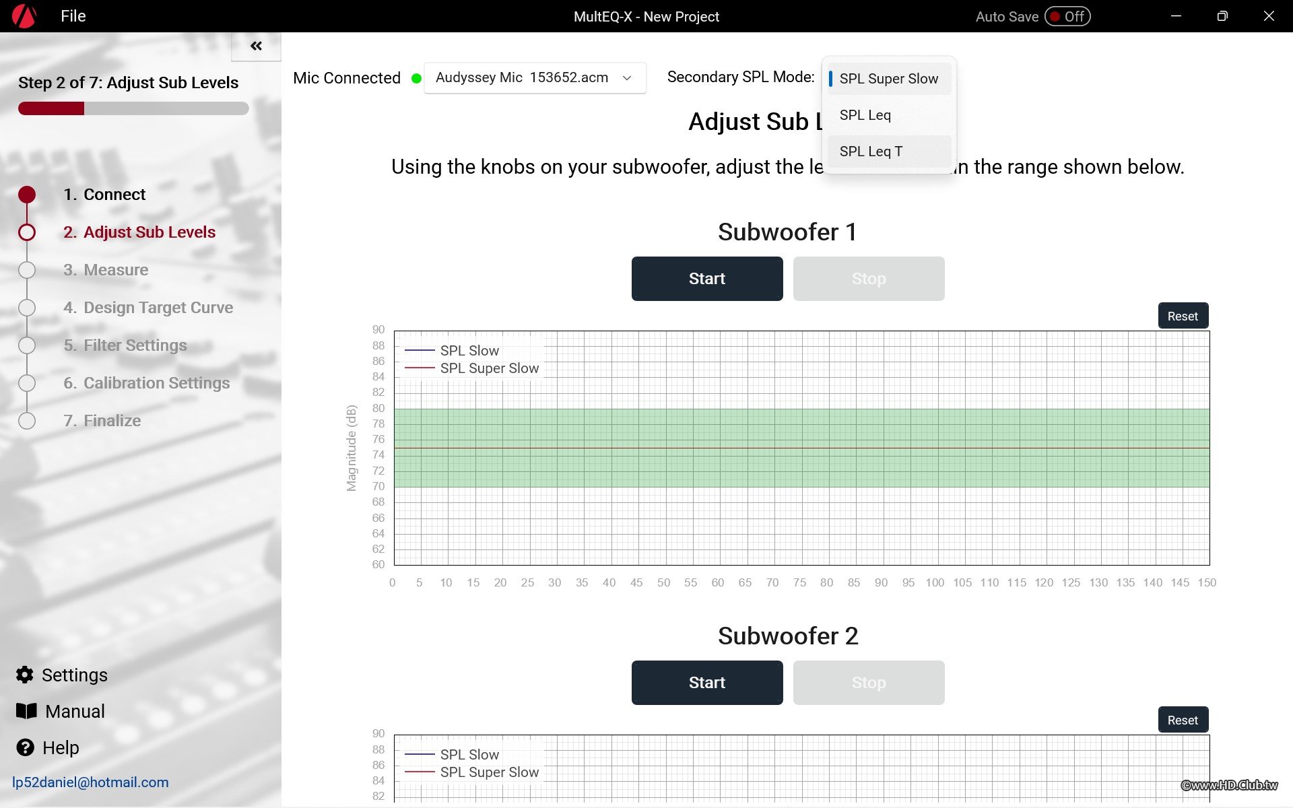Click the Manual book icon
The height and width of the screenshot is (808, 1293).
click(x=26, y=711)
